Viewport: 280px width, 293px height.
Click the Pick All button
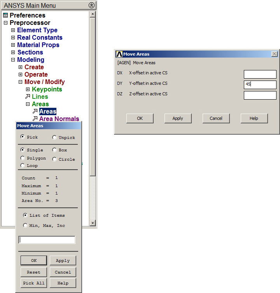34,283
